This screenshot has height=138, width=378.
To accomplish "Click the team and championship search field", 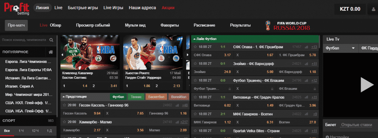I will [25, 40].
